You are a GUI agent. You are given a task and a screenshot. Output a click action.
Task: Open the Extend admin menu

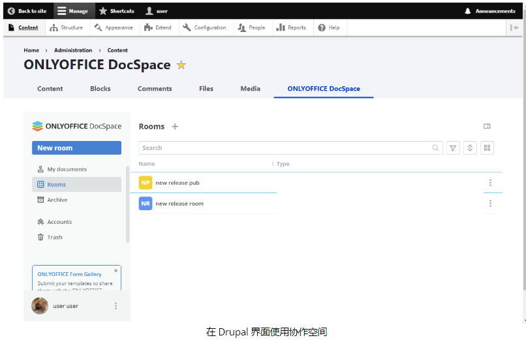(158, 27)
